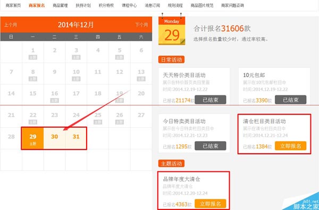Click the 主题 tag under December 25
The width and height of the screenshot is (319, 210).
point(98,122)
